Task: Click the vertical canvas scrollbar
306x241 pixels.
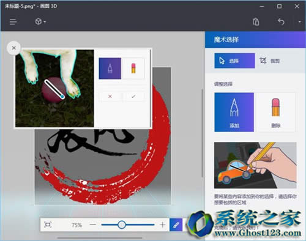Action: (x=202, y=133)
